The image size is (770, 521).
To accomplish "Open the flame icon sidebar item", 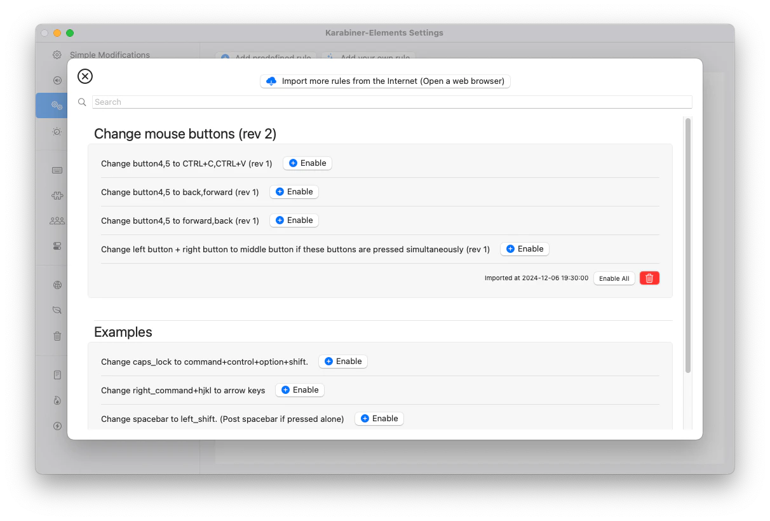I will point(57,400).
